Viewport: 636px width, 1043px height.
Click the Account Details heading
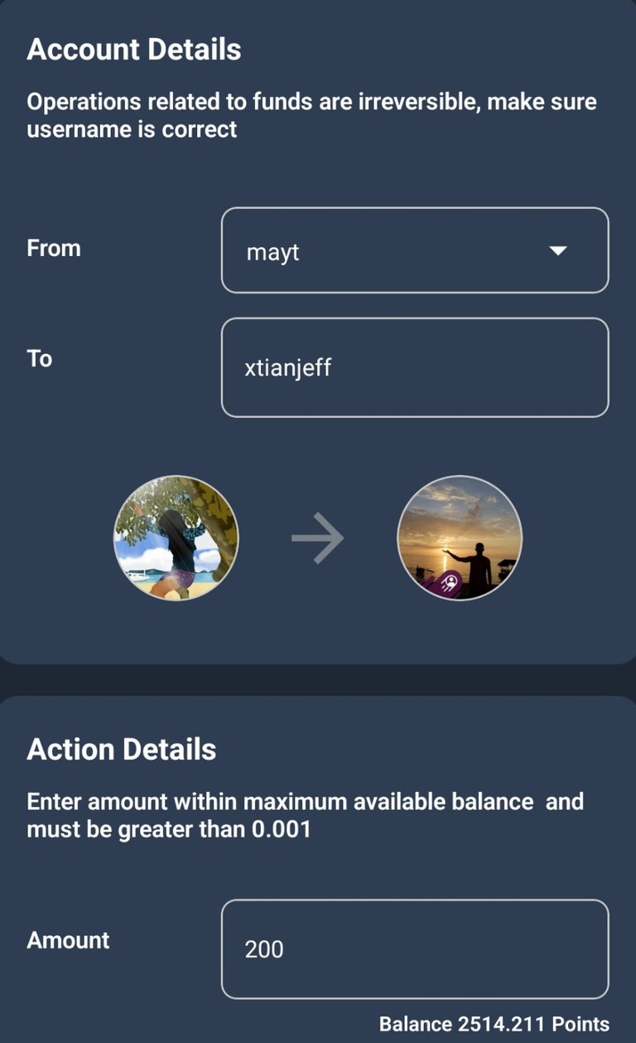(134, 50)
